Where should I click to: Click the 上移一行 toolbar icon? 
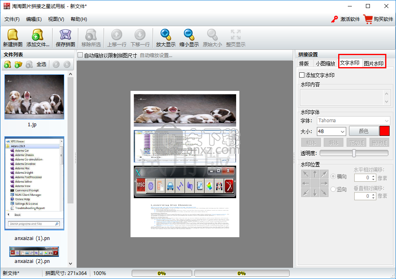pyautogui.click(x=117, y=35)
